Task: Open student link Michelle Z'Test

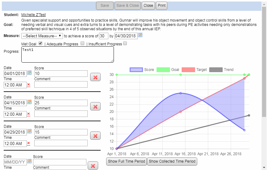Action: point(34,15)
